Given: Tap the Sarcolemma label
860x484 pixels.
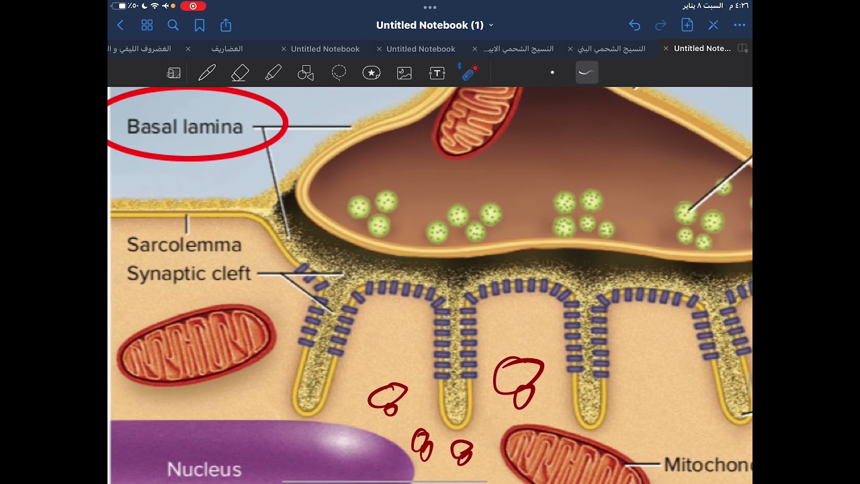Looking at the screenshot, I should [x=184, y=244].
